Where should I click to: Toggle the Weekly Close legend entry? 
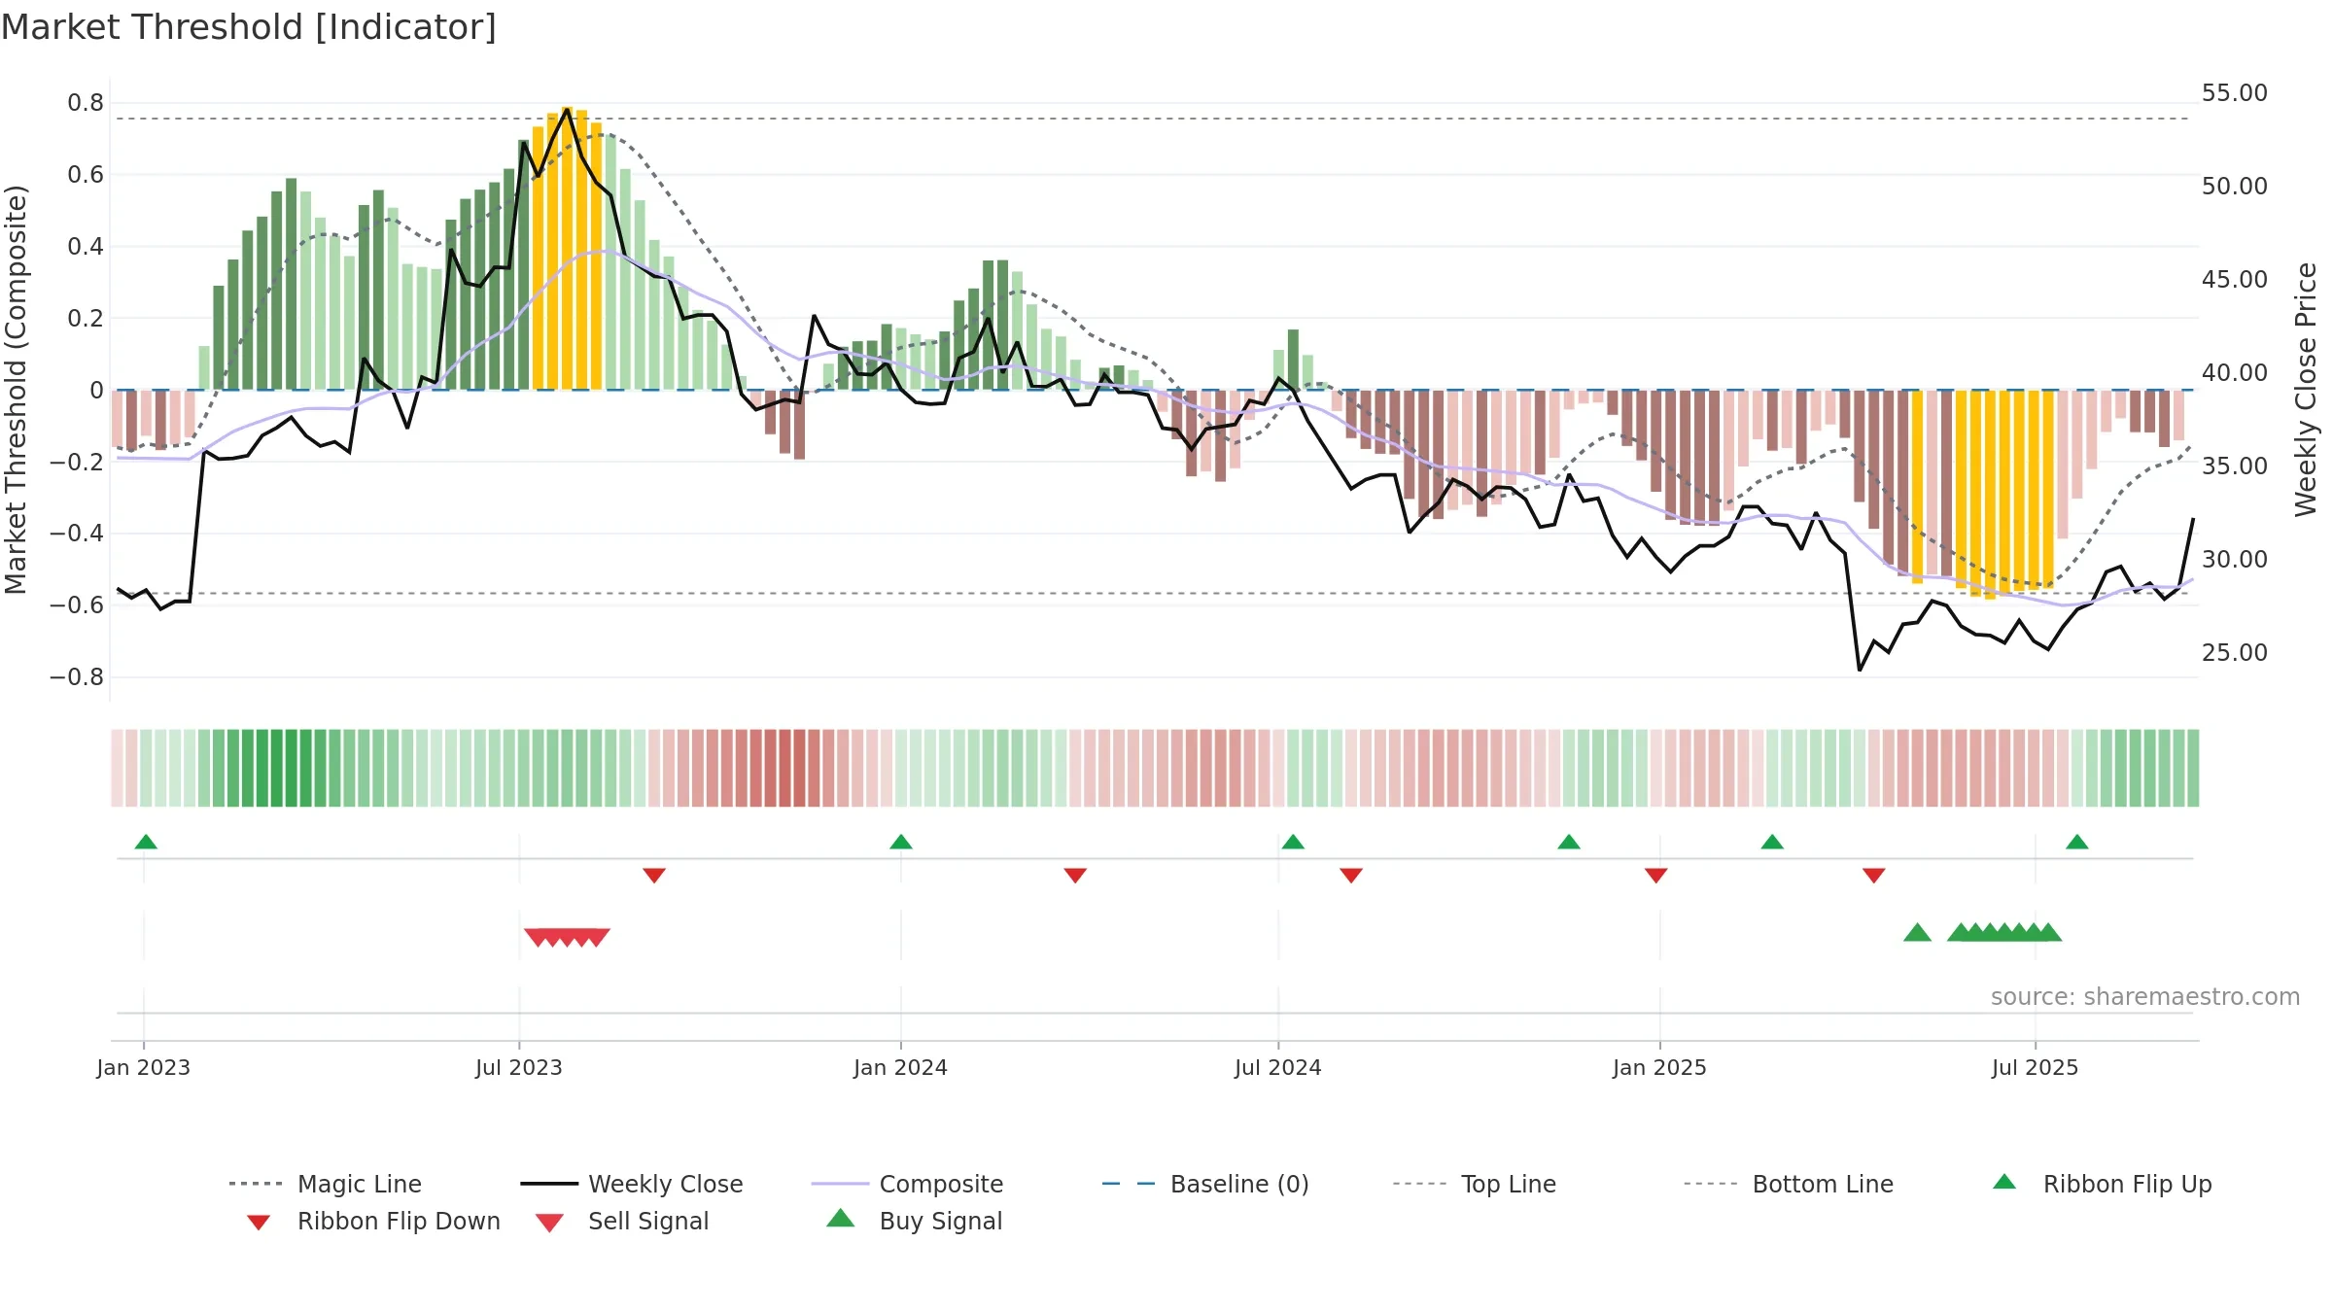(632, 1184)
